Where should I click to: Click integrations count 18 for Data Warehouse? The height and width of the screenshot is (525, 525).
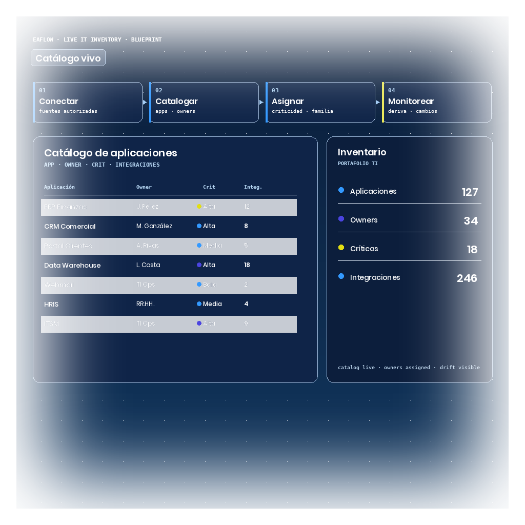coord(247,265)
